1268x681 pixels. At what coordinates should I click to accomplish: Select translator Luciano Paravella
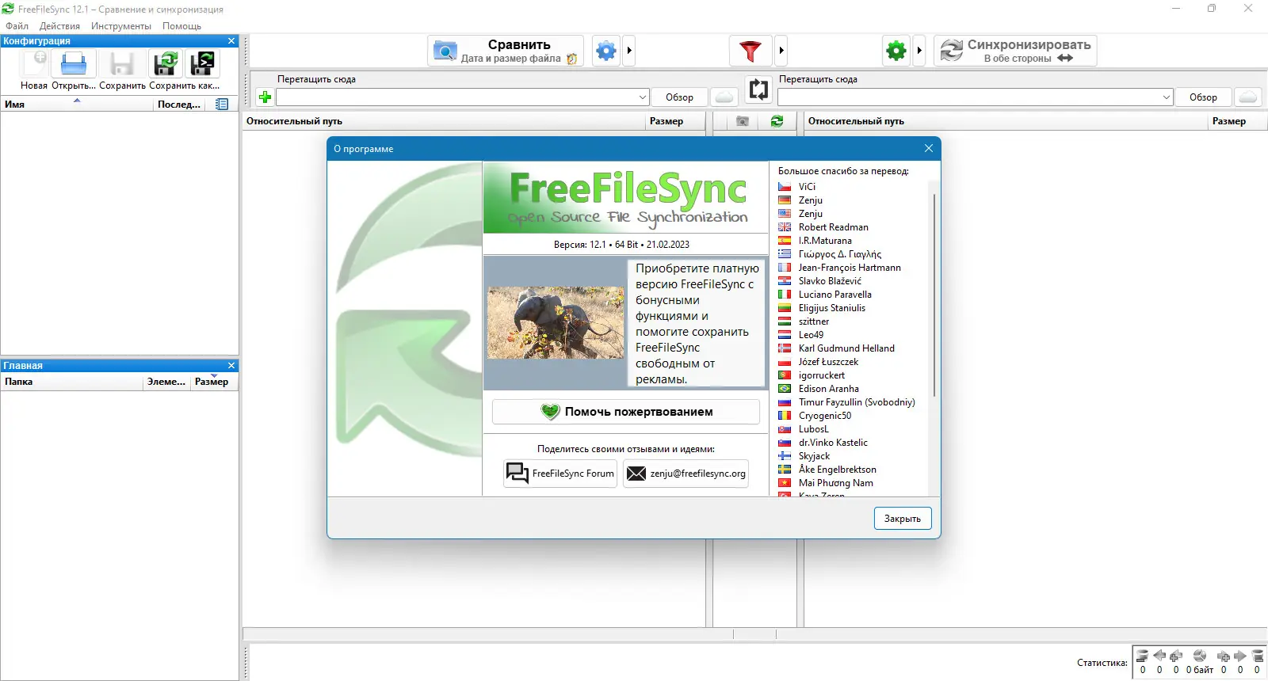tap(835, 295)
